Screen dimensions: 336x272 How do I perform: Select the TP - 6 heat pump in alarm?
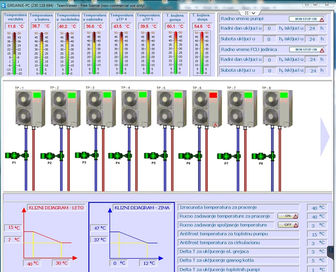207,108
